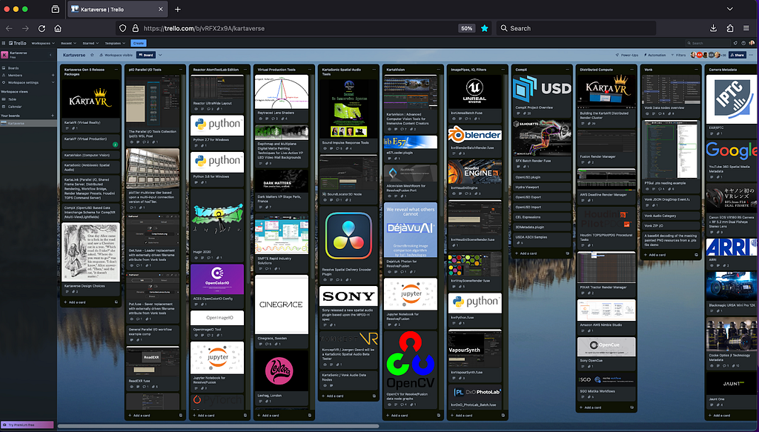Open list actions for Virtual Production Tools
This screenshot has width=759, height=432.
click(310, 70)
